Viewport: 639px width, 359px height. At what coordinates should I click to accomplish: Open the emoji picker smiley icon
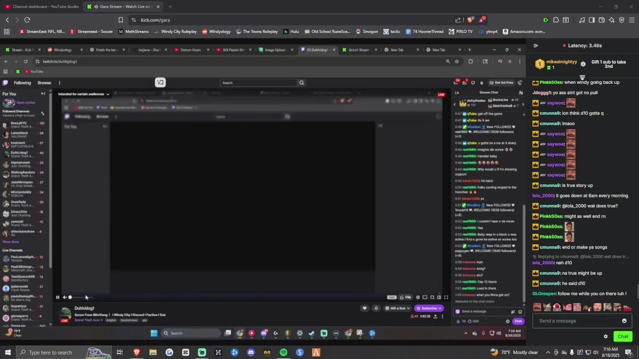tap(624, 321)
